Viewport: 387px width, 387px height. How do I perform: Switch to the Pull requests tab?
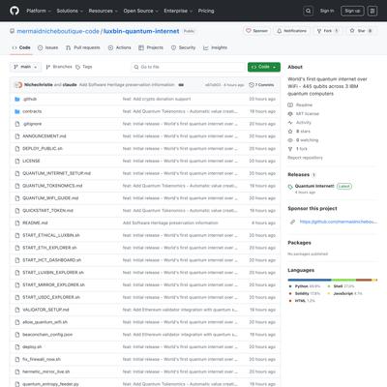[x=83, y=47]
